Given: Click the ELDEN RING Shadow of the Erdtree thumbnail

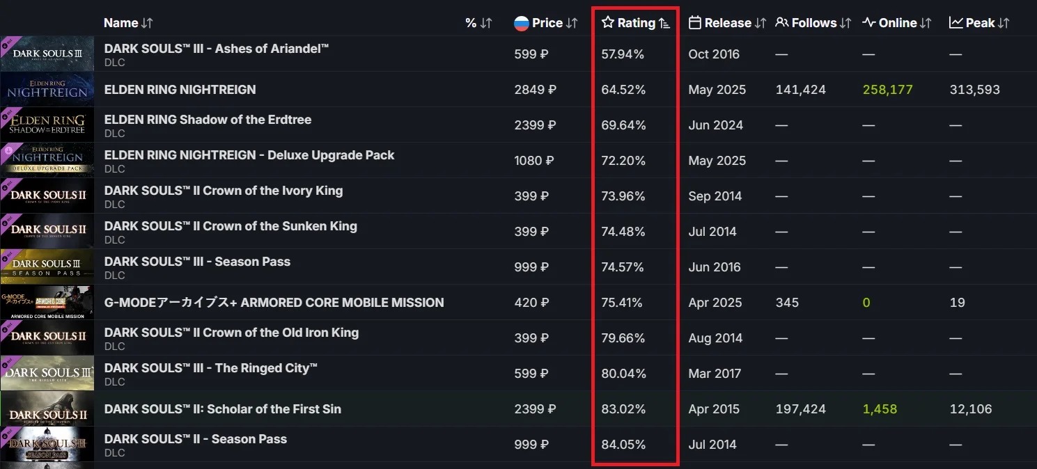Looking at the screenshot, I should click(47, 125).
